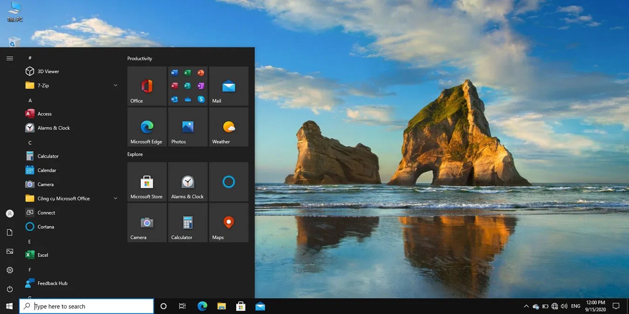
Task: Click the OneDrive sync icon in system tray
Action: point(536,307)
